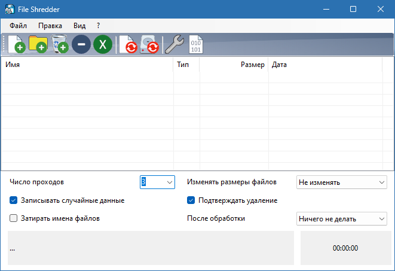Close the File Shredder window
The width and height of the screenshot is (395, 271).
[381, 10]
